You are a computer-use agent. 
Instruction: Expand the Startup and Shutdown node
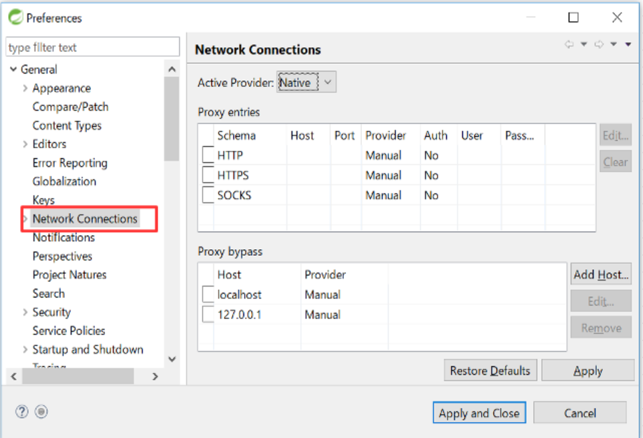click(25, 350)
